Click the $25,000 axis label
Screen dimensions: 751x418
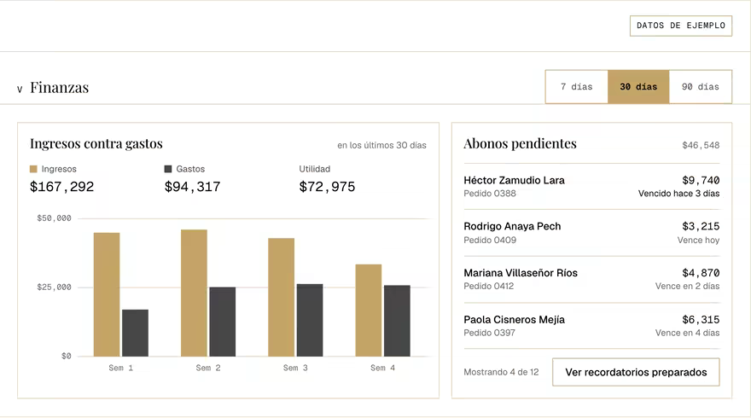[x=54, y=287]
